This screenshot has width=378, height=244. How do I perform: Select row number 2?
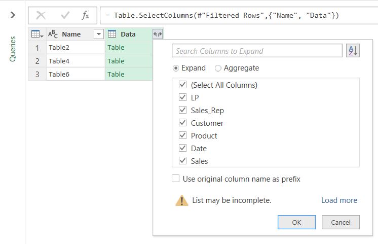(37, 61)
